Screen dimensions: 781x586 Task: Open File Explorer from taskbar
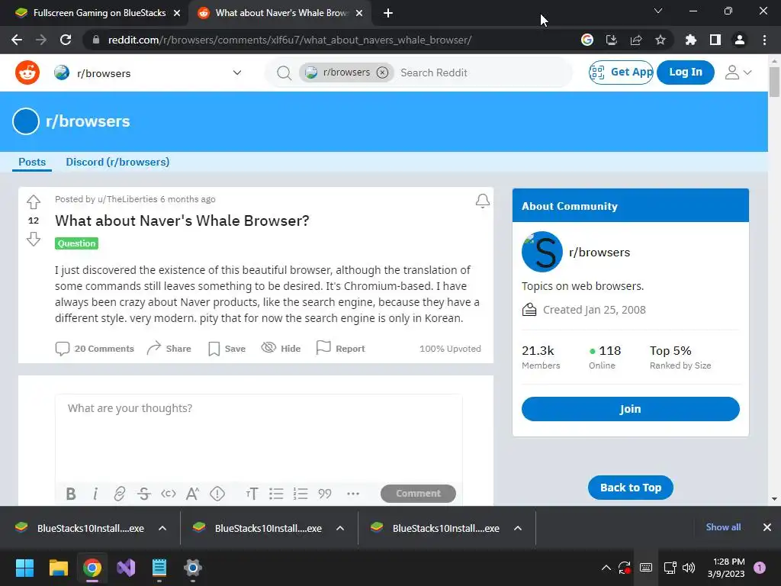[58, 568]
